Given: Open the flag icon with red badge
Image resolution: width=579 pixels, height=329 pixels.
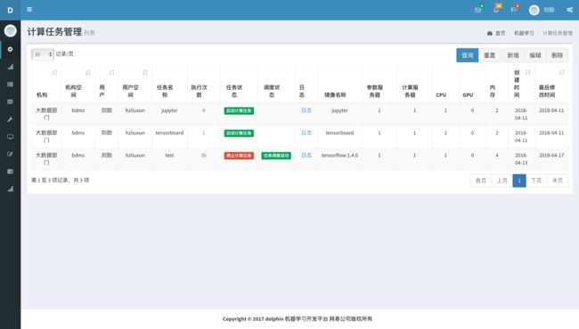Looking at the screenshot, I should click(514, 10).
